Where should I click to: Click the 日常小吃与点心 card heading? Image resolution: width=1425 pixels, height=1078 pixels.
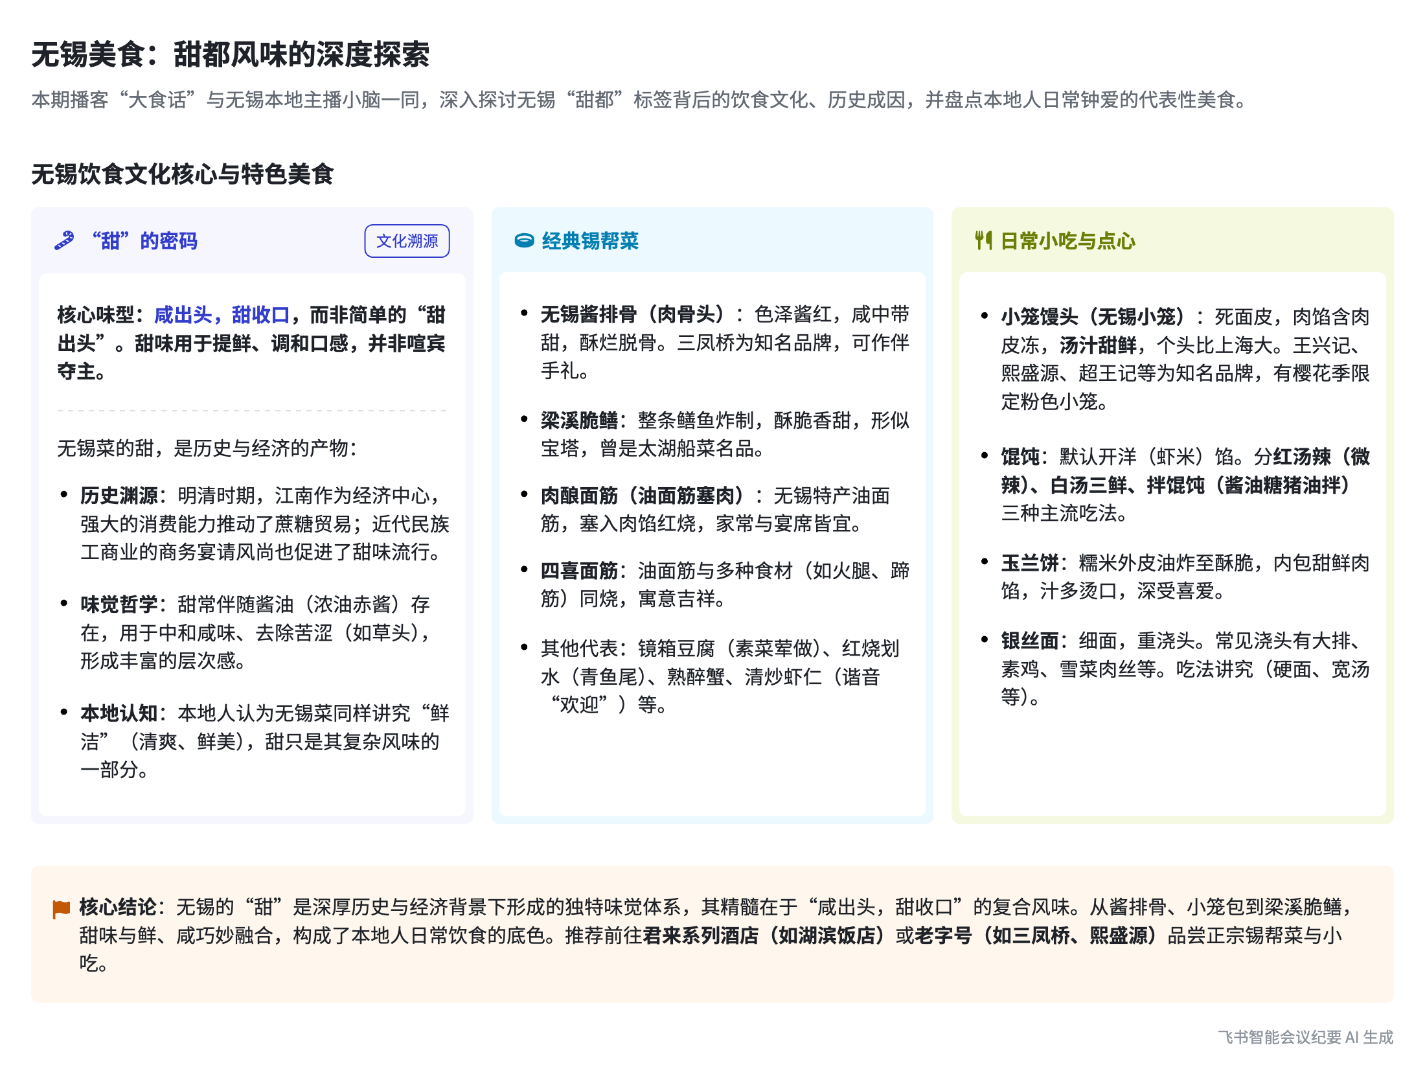click(1067, 241)
